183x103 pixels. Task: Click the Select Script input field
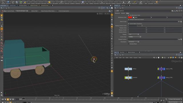click(153, 22)
